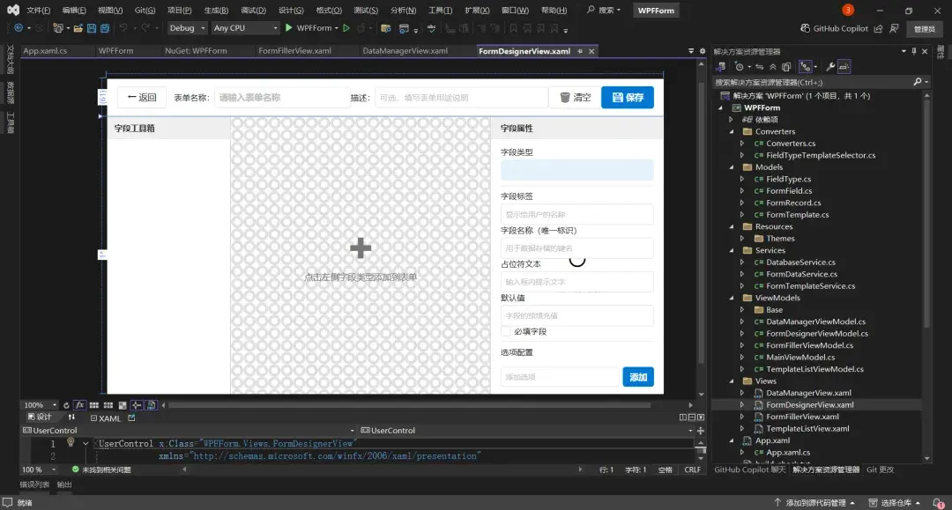
Task: Open designer 100% zoom dropdown
Action: pyautogui.click(x=40, y=405)
